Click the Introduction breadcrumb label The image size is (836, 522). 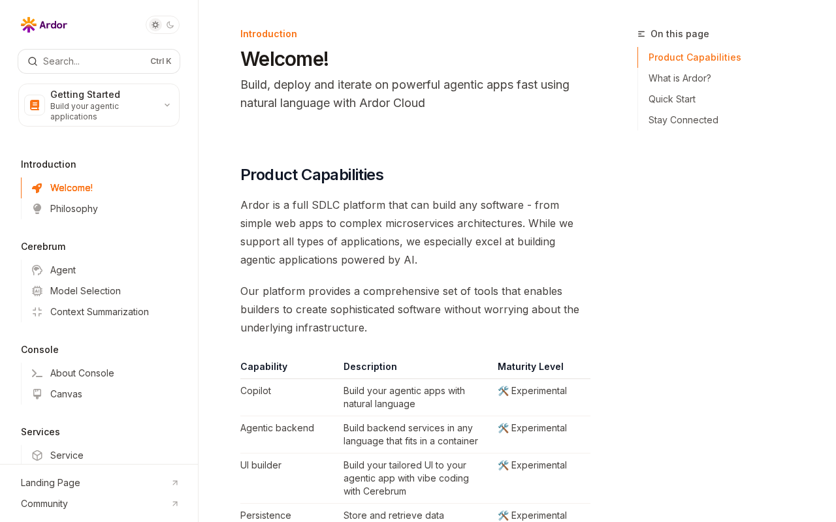268,34
